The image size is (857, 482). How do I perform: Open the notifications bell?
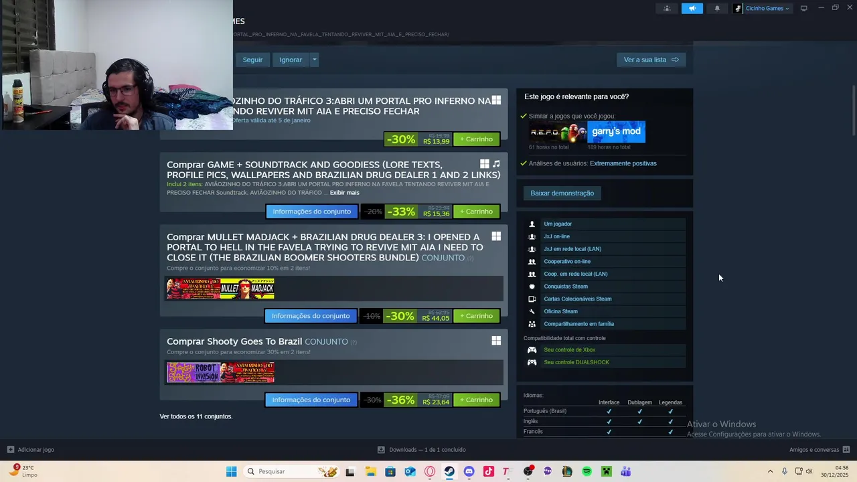click(x=717, y=9)
